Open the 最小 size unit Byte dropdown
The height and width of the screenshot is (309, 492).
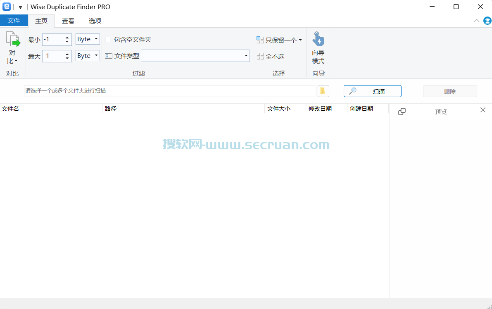[88, 39]
